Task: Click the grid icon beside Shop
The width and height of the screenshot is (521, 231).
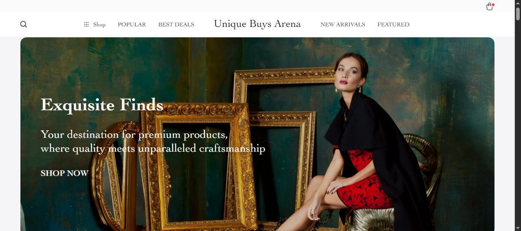Action: click(x=86, y=25)
